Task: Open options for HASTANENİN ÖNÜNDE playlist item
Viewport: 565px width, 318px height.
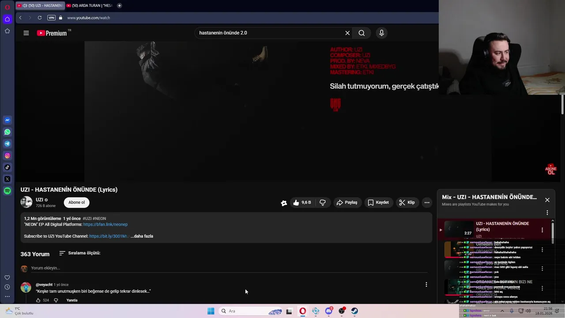Action: tap(542, 230)
